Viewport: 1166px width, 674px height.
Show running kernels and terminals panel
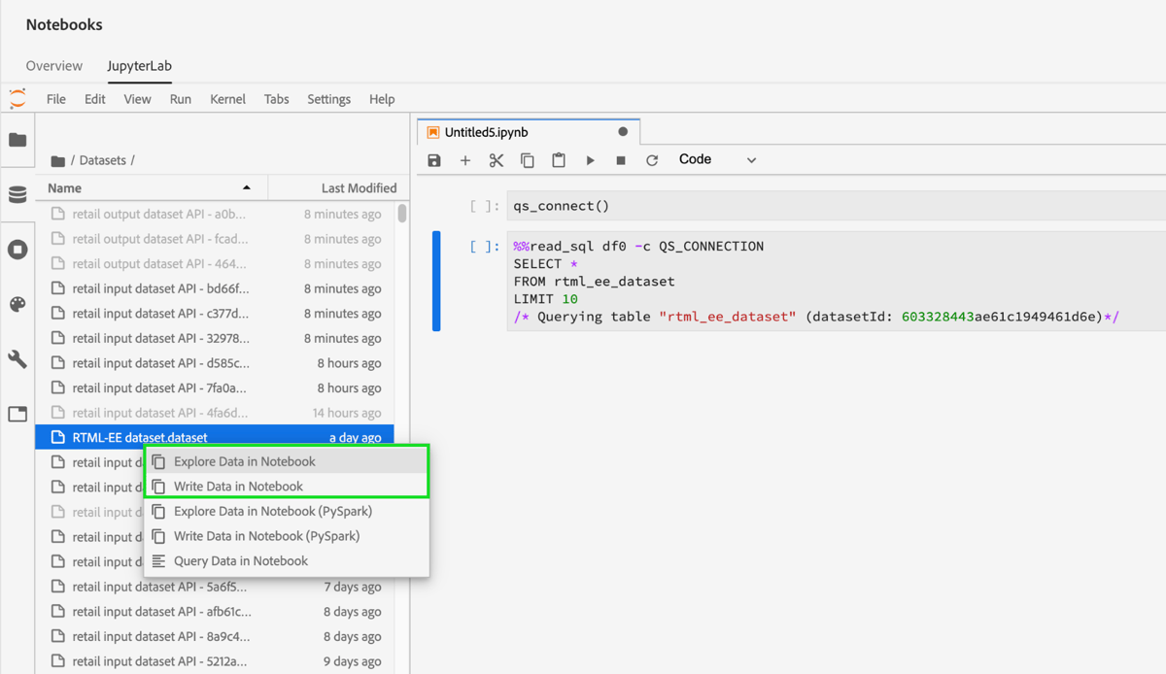pos(17,250)
